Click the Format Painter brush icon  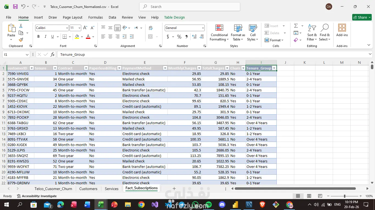point(21,40)
